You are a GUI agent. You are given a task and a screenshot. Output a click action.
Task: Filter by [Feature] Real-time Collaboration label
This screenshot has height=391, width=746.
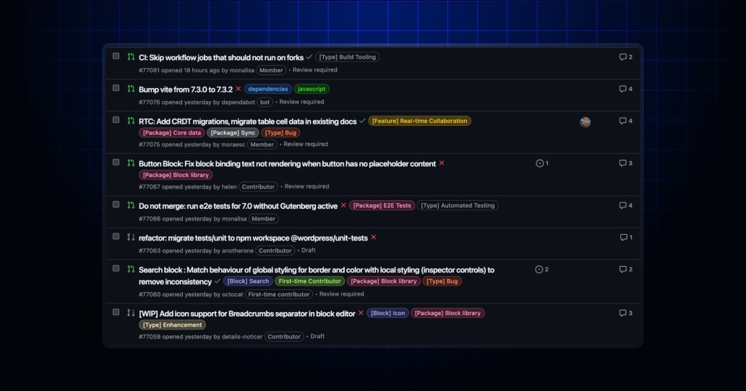419,121
